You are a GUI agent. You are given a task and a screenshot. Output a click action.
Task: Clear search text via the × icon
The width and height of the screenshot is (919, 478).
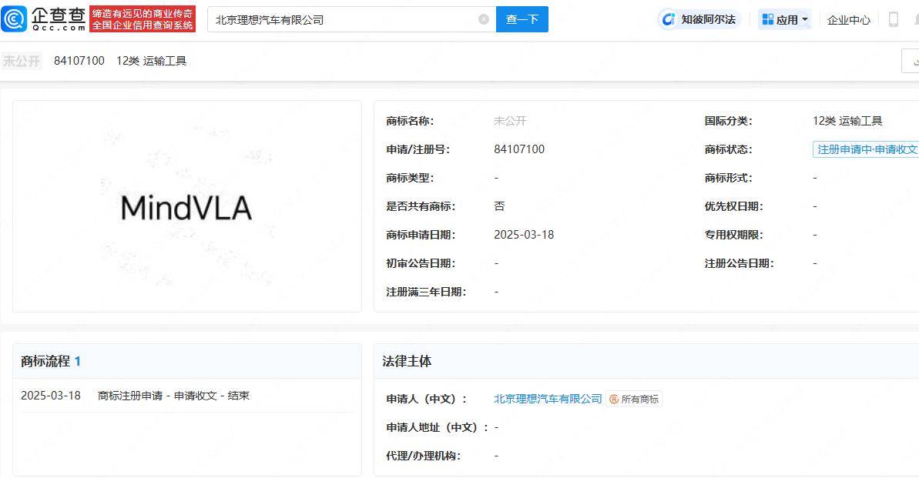coord(482,19)
